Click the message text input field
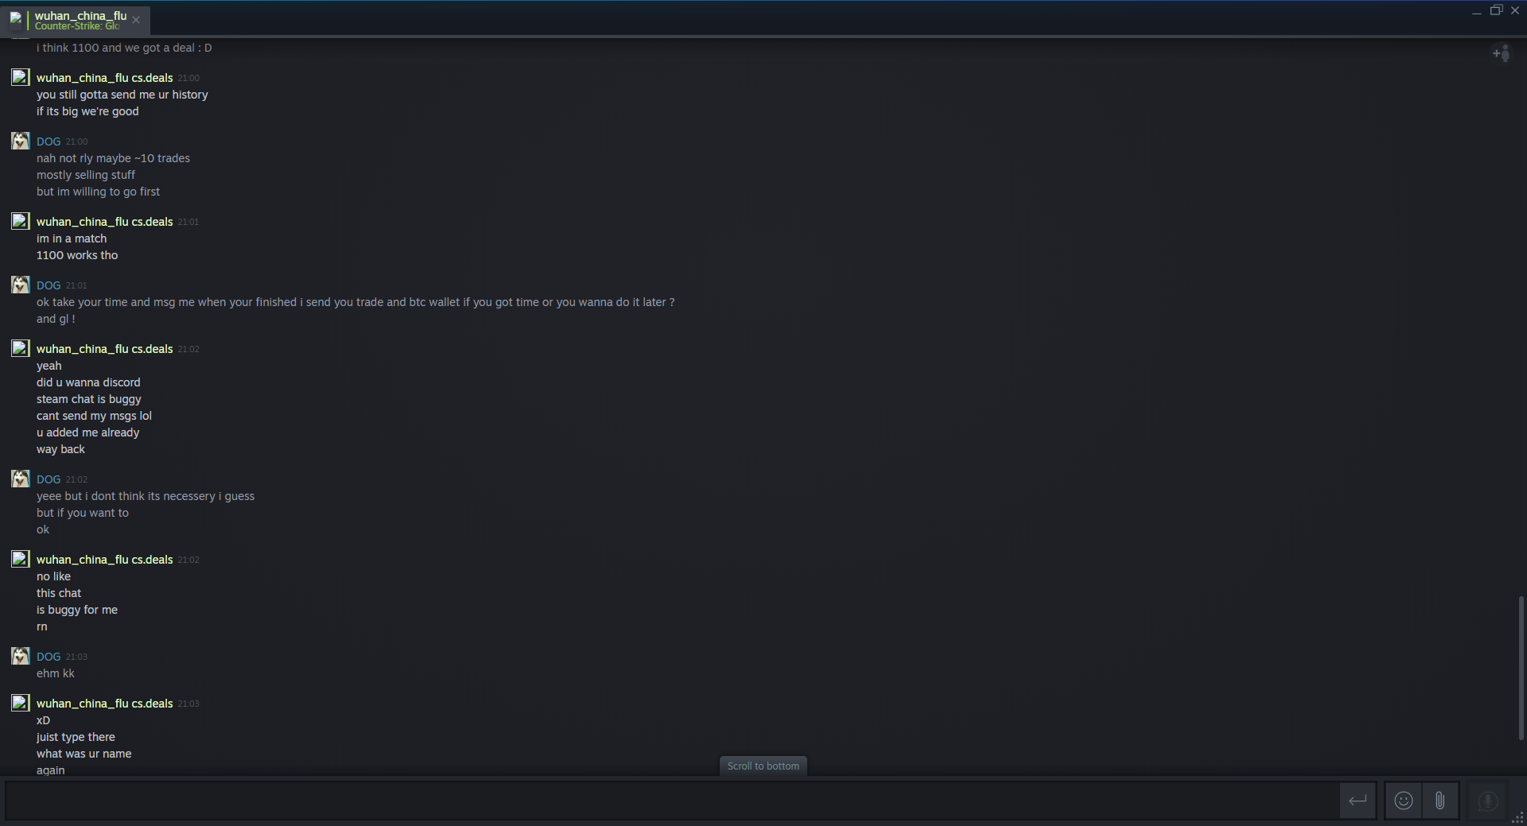This screenshot has width=1527, height=826. pyautogui.click(x=671, y=801)
